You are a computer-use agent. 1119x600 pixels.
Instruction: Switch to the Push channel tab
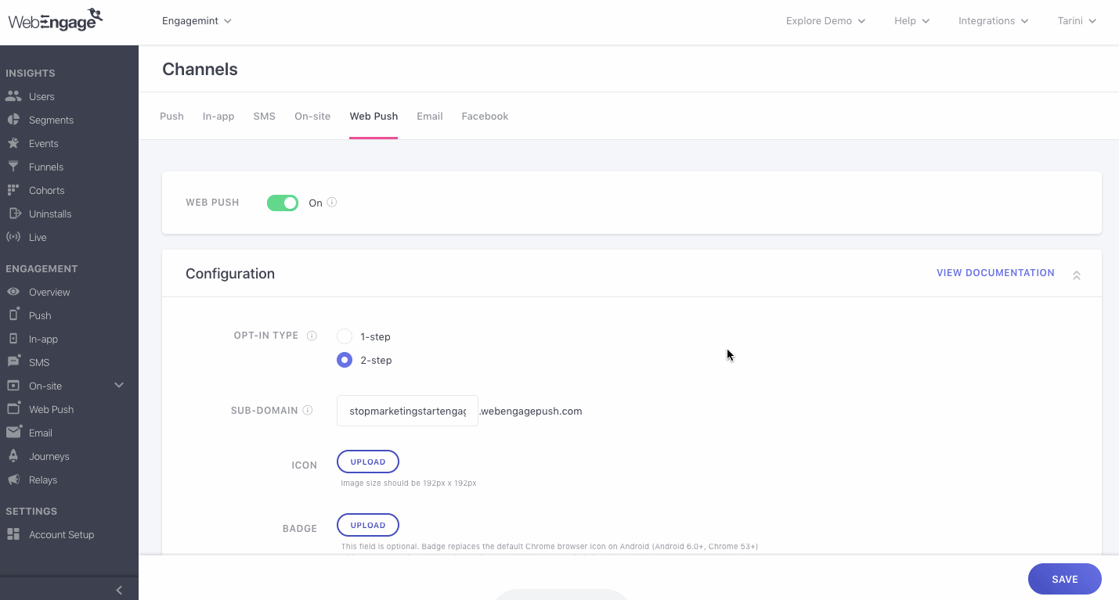[171, 116]
